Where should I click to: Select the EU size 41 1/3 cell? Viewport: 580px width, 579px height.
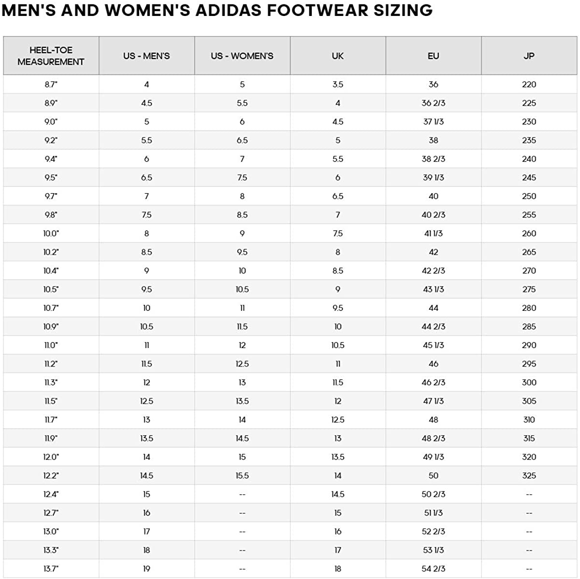click(x=434, y=233)
